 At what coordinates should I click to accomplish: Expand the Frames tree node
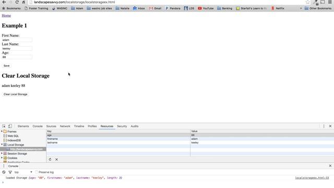click(2, 131)
